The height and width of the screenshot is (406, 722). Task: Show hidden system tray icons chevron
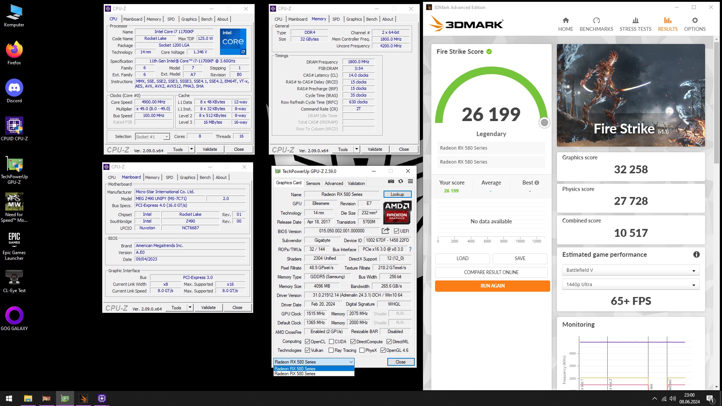tap(655, 398)
